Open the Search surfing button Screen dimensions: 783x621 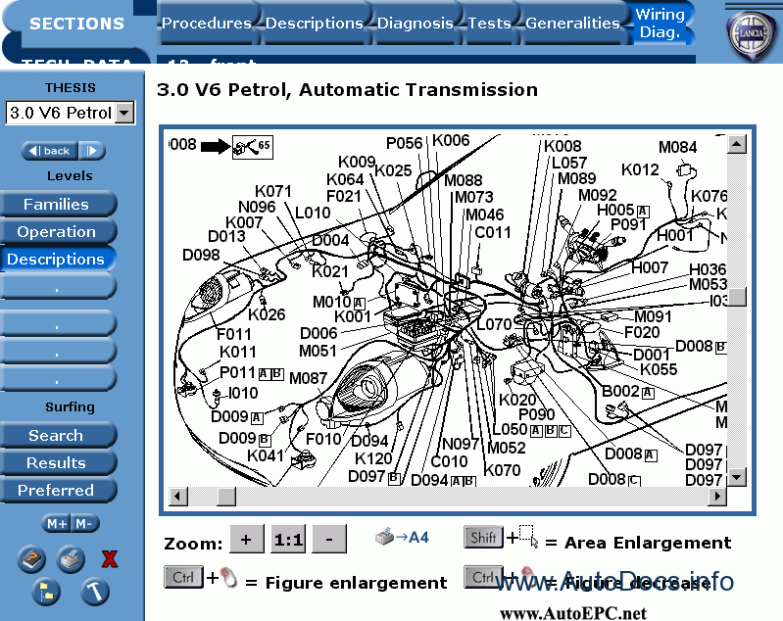click(57, 435)
